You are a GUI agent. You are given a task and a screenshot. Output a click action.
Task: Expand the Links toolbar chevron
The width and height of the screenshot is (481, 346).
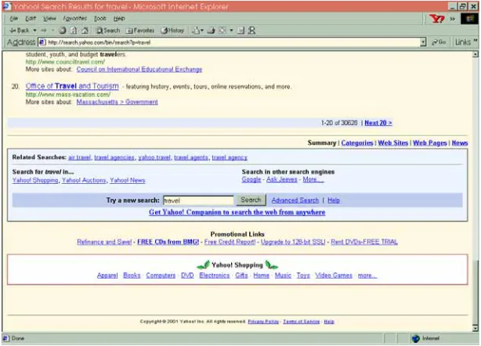click(x=476, y=41)
